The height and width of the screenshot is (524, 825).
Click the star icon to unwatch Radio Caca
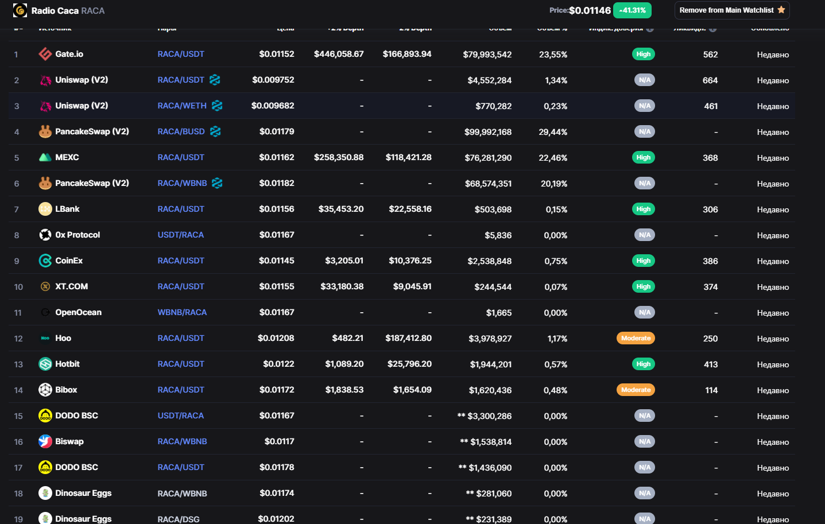781,10
